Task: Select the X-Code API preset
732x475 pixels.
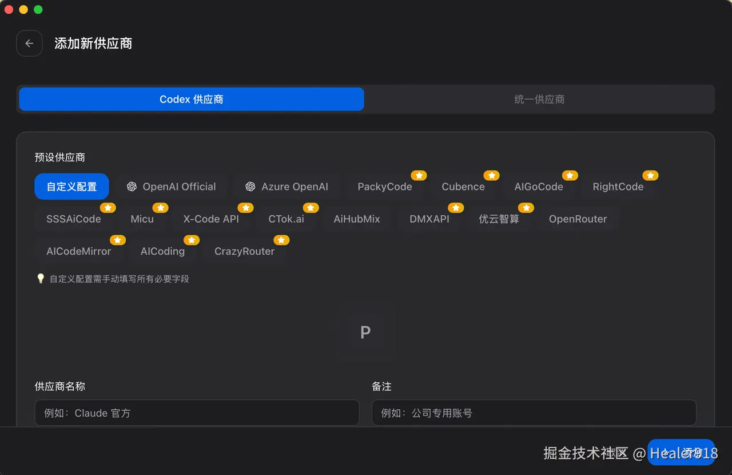Action: pyautogui.click(x=211, y=219)
